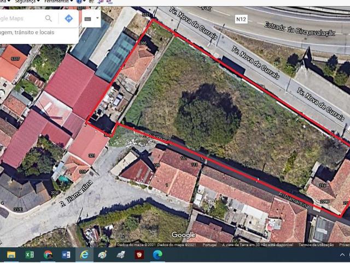
Task: Click the Termos de Utilização link
Action: click(316, 245)
